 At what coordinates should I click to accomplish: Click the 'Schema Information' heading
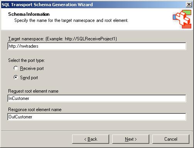click(x=29, y=14)
